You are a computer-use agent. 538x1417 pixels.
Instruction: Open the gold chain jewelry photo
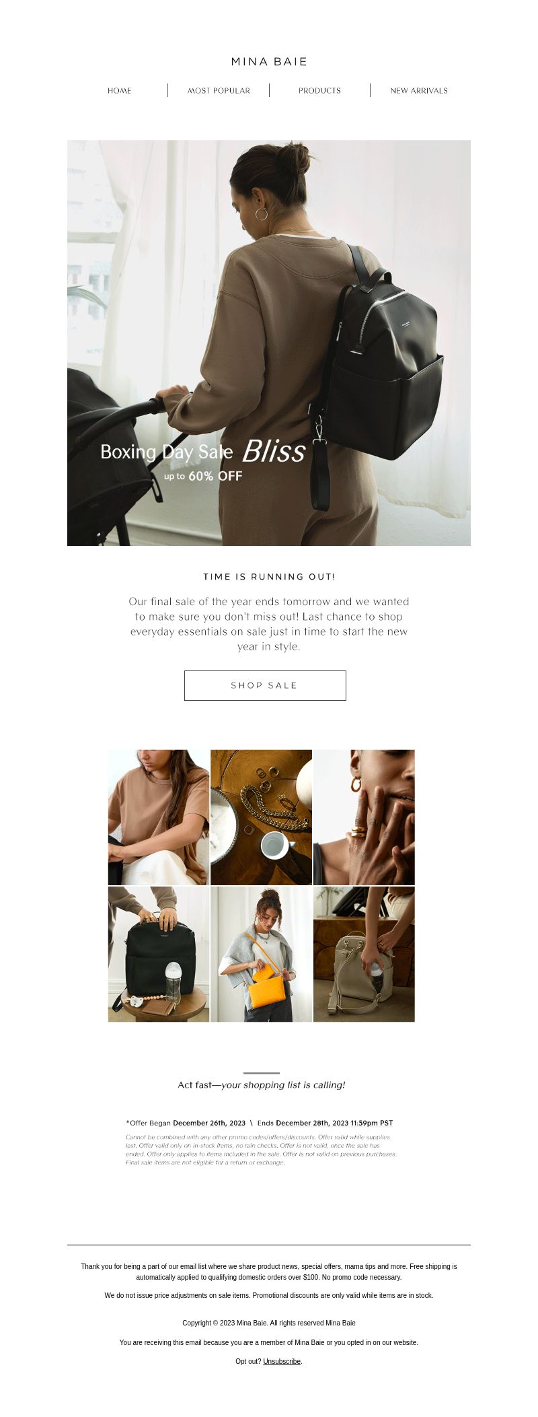[x=261, y=817]
